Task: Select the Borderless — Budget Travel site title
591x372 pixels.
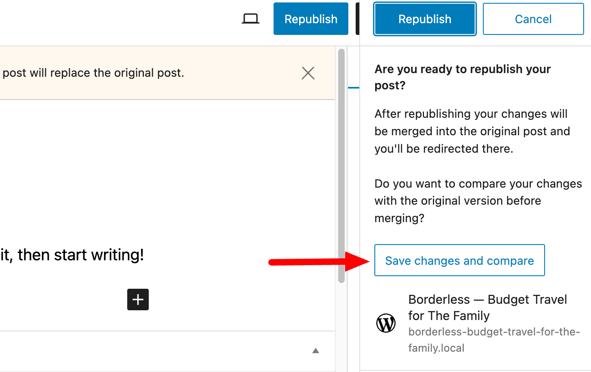Action: coord(487,307)
